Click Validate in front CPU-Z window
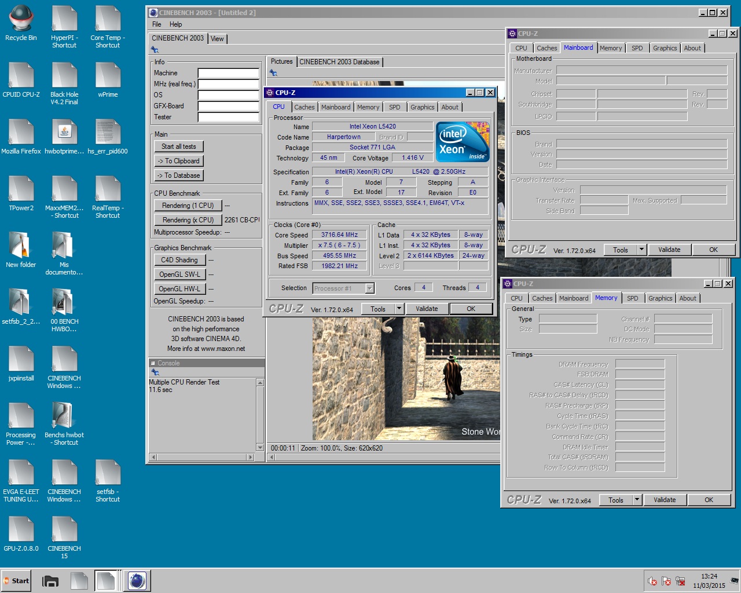The width and height of the screenshot is (741, 593). coord(427,309)
